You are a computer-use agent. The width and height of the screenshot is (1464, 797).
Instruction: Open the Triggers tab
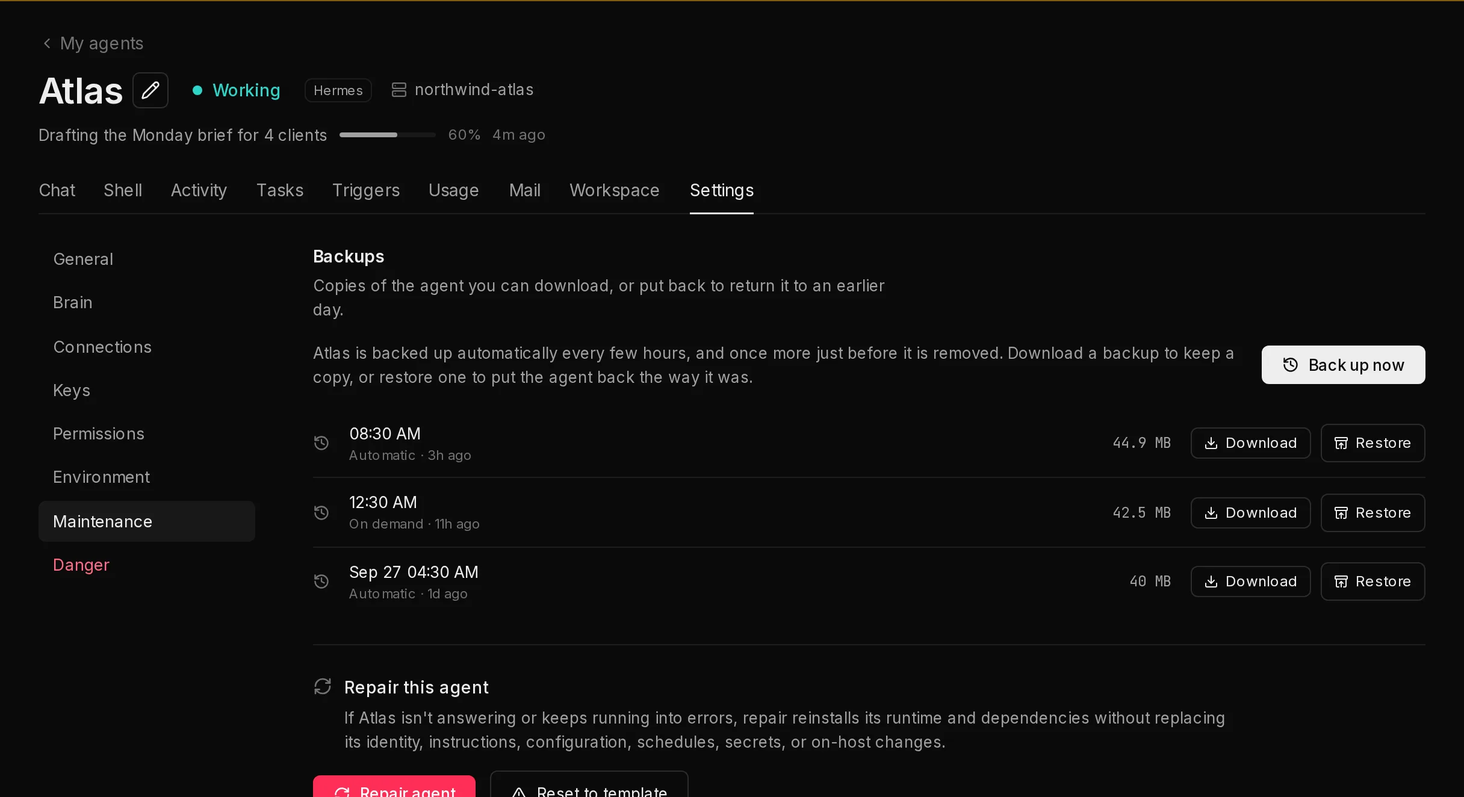pyautogui.click(x=366, y=190)
